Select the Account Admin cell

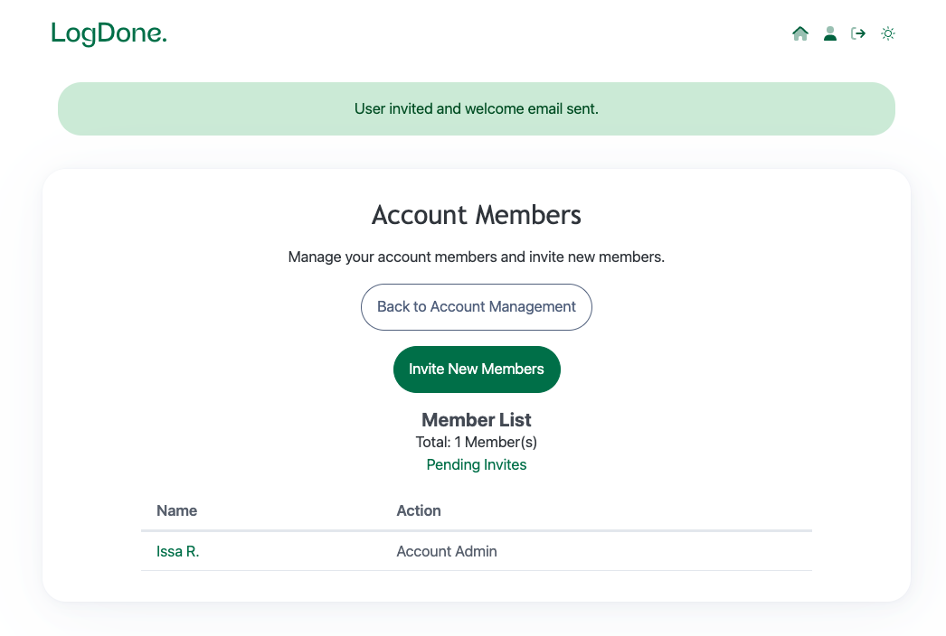447,551
